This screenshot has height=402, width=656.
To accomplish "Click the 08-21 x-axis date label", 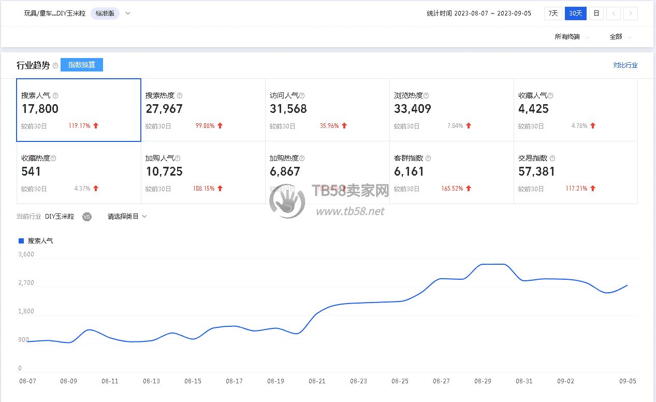I will click(317, 381).
